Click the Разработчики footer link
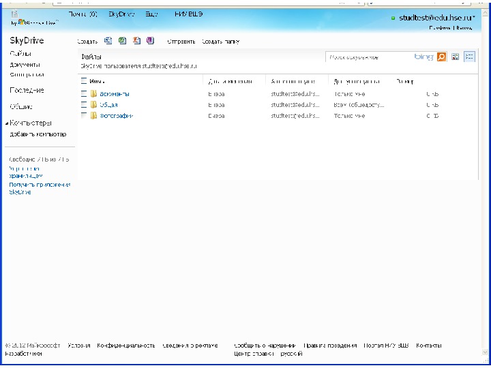This screenshot has width=491, height=368. point(23,354)
